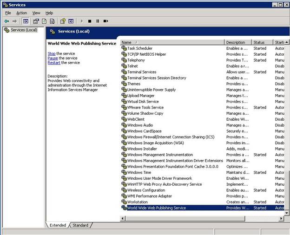
Task: Click the Pause Service toolbar button
Action: tap(98, 21)
